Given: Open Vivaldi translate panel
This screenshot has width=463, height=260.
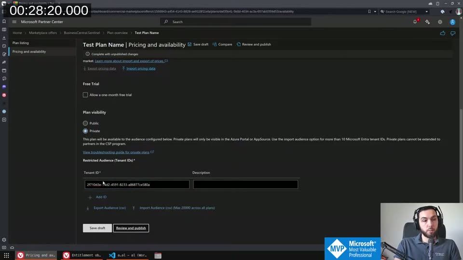Looking at the screenshot, I should pyautogui.click(x=4, y=63).
